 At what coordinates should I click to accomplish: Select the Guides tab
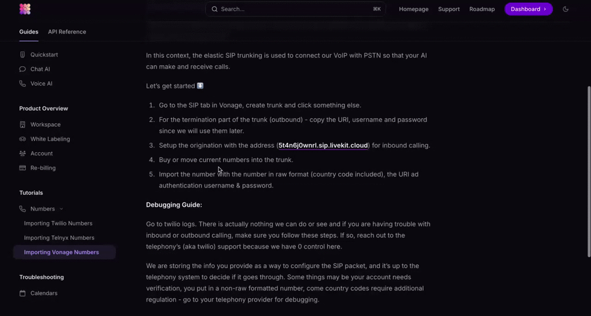29,32
